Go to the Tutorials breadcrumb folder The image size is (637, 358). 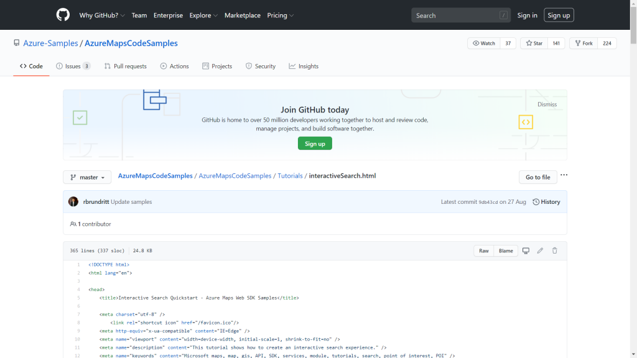click(x=290, y=176)
